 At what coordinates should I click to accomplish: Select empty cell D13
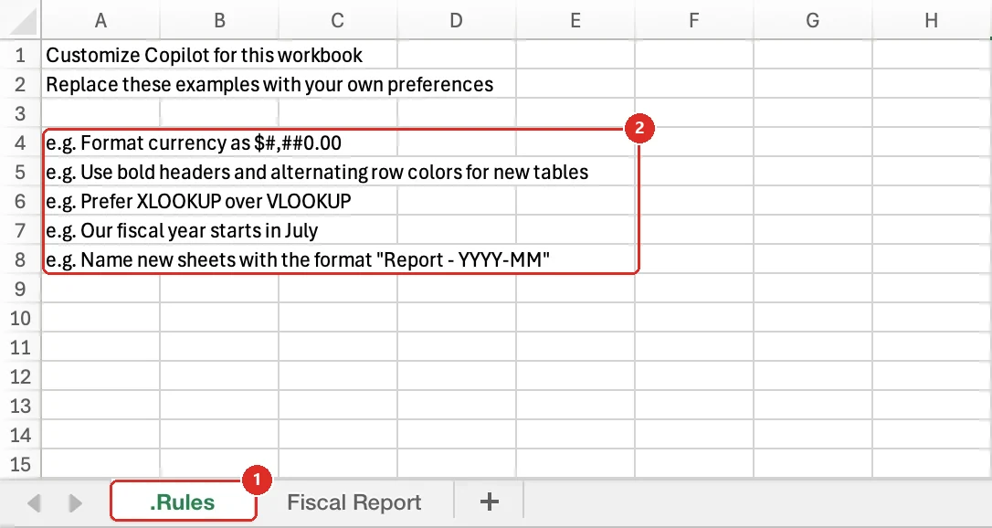(456, 406)
